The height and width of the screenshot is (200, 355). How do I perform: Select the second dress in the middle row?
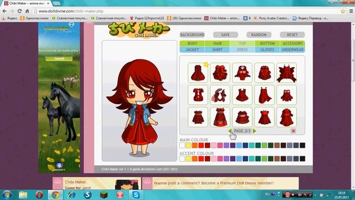coord(220,95)
